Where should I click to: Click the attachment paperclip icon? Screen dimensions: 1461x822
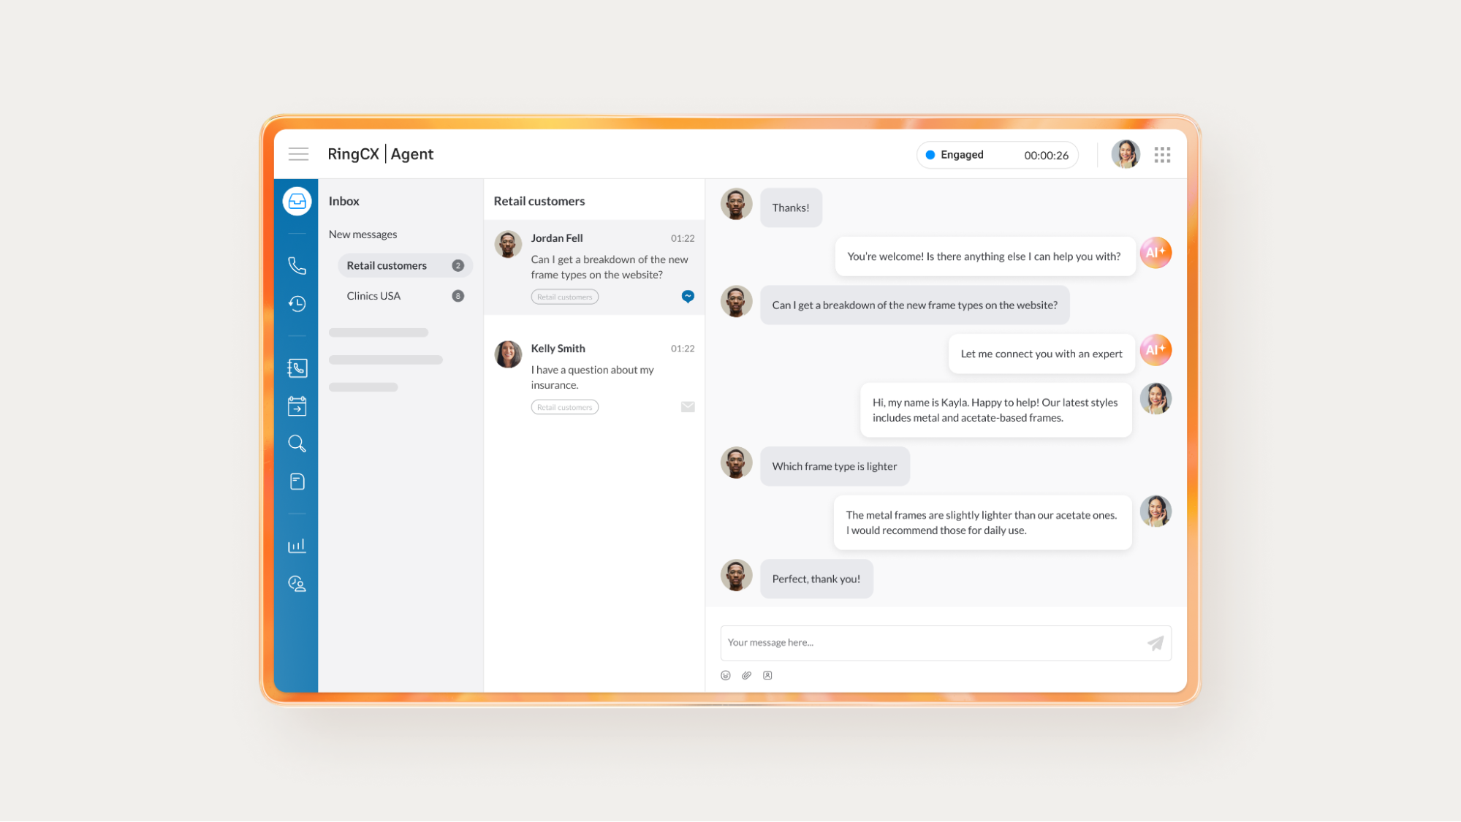(746, 675)
